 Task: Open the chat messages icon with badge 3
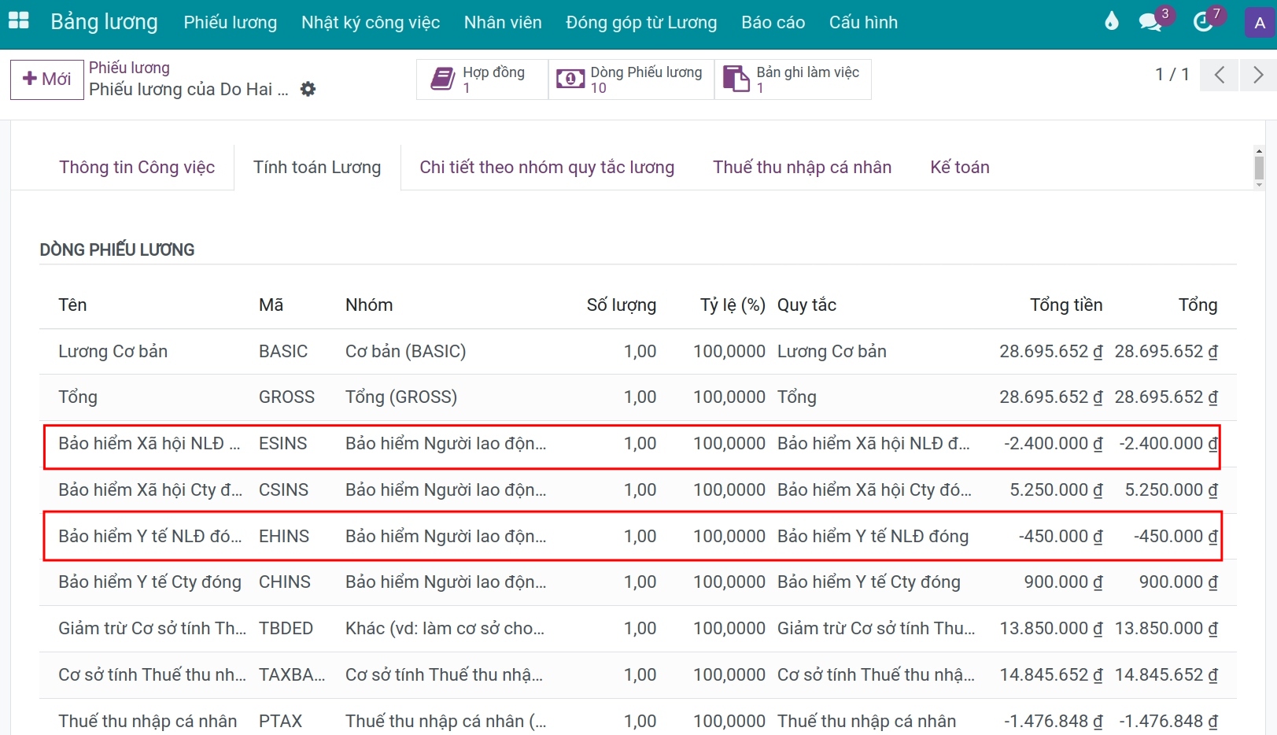click(x=1150, y=22)
